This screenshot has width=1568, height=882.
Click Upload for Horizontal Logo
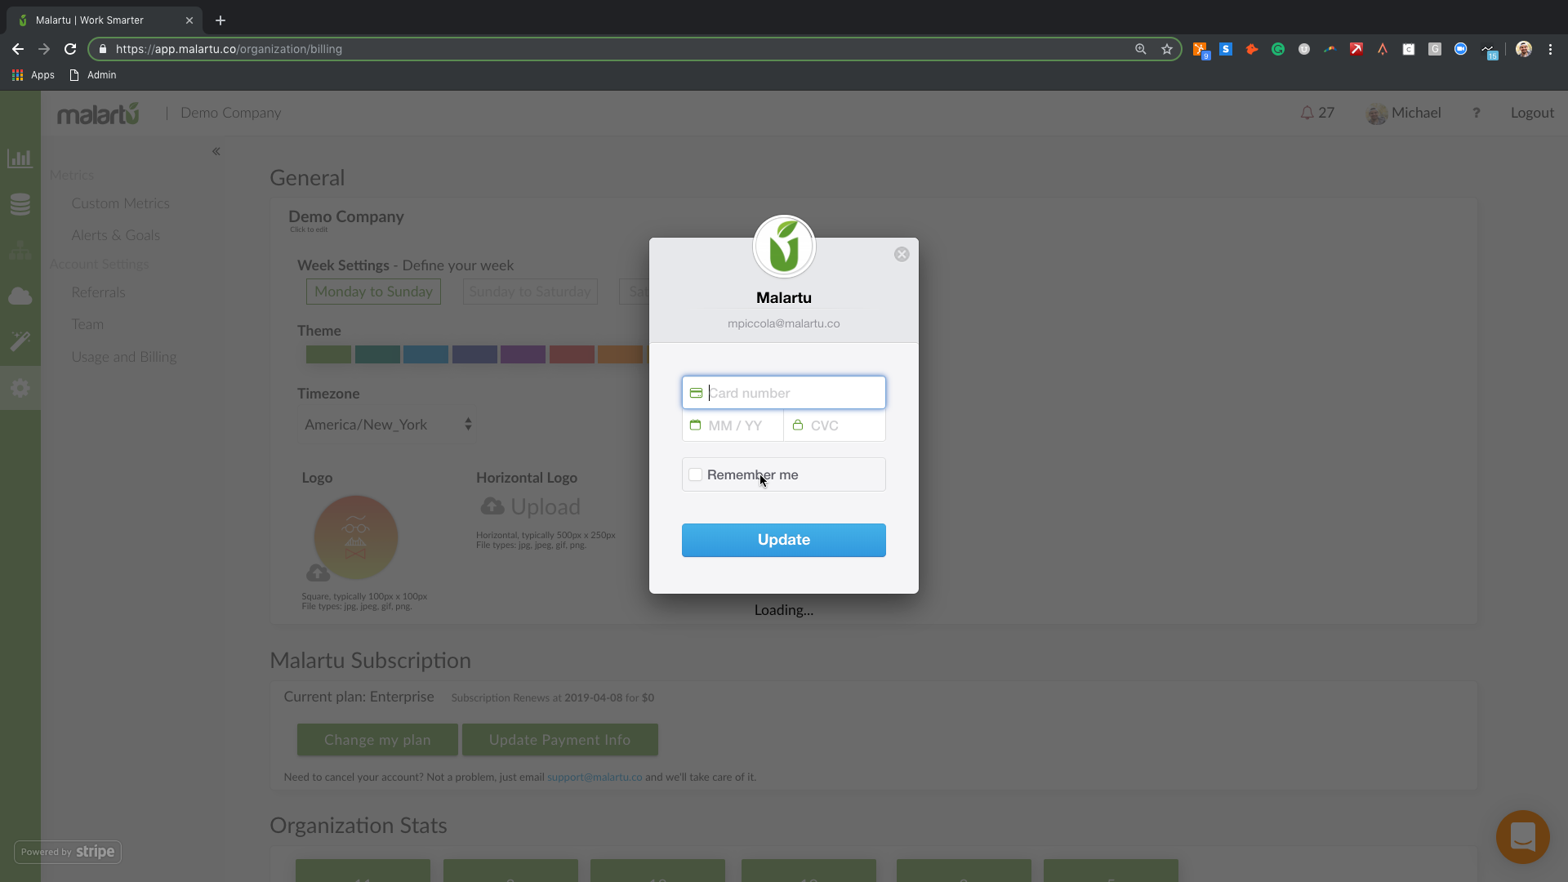pyautogui.click(x=531, y=506)
